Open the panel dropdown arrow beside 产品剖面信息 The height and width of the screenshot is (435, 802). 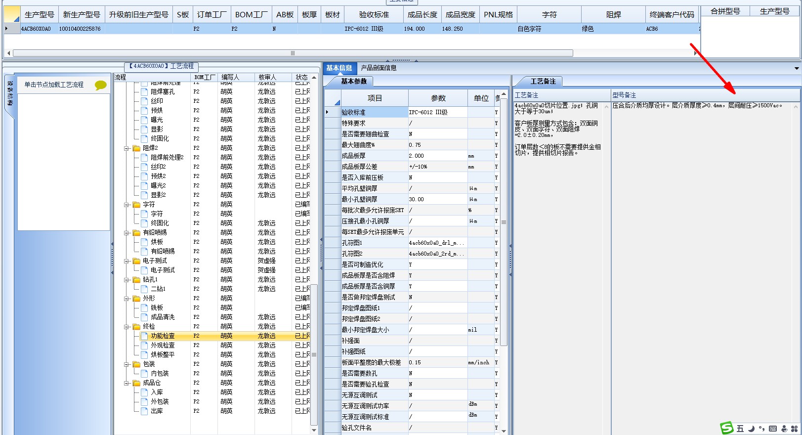tap(797, 68)
